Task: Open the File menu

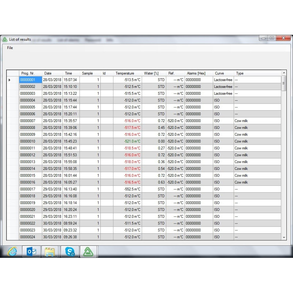Action: pyautogui.click(x=10, y=48)
